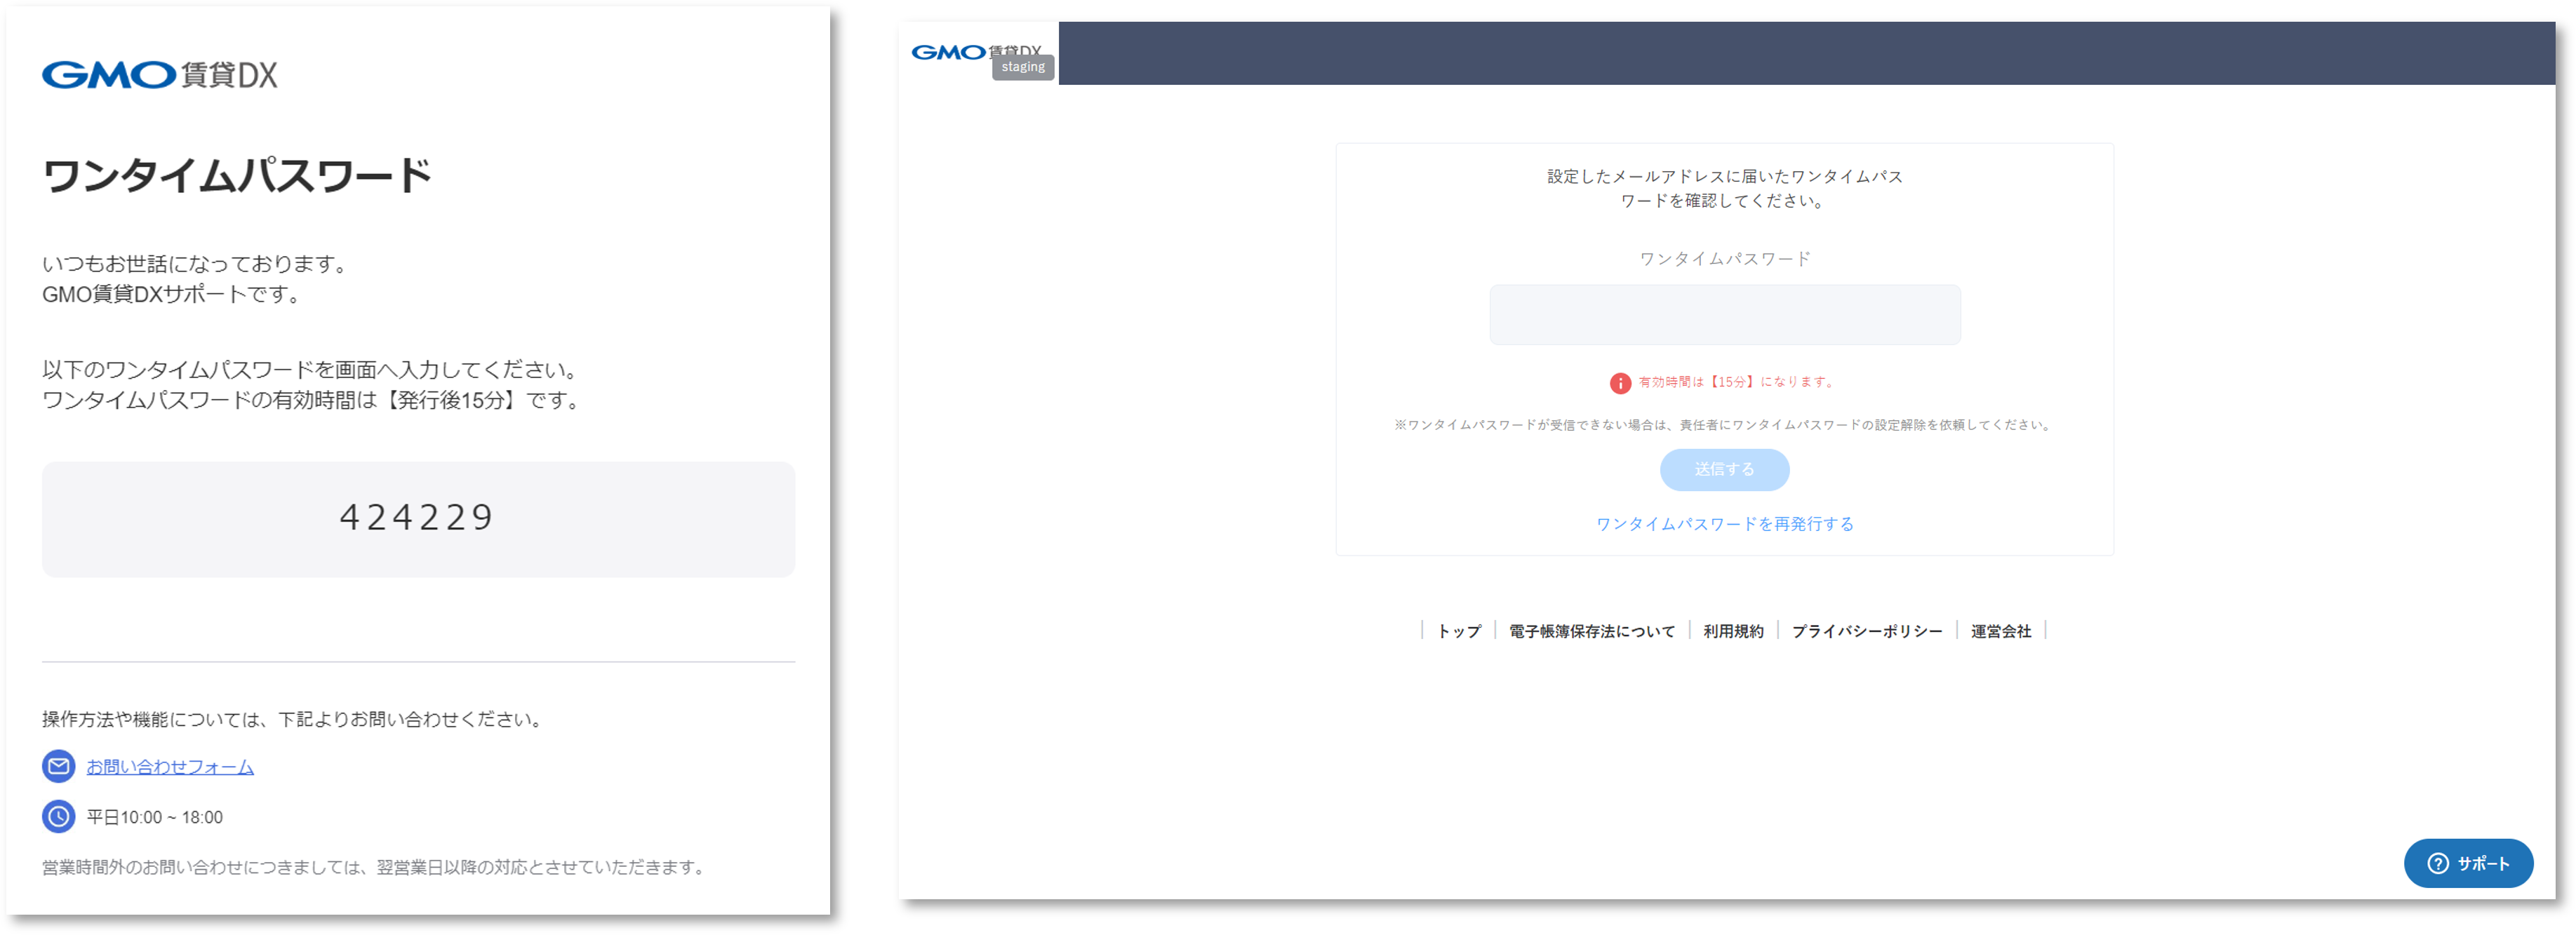Click the 平日10:00 ~ 18:00 hours text
Viewport: 2576px width, 935px height.
tap(155, 817)
